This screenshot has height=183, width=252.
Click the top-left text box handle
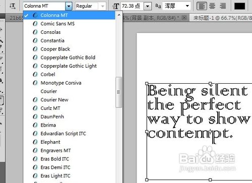[x=147, y=83]
